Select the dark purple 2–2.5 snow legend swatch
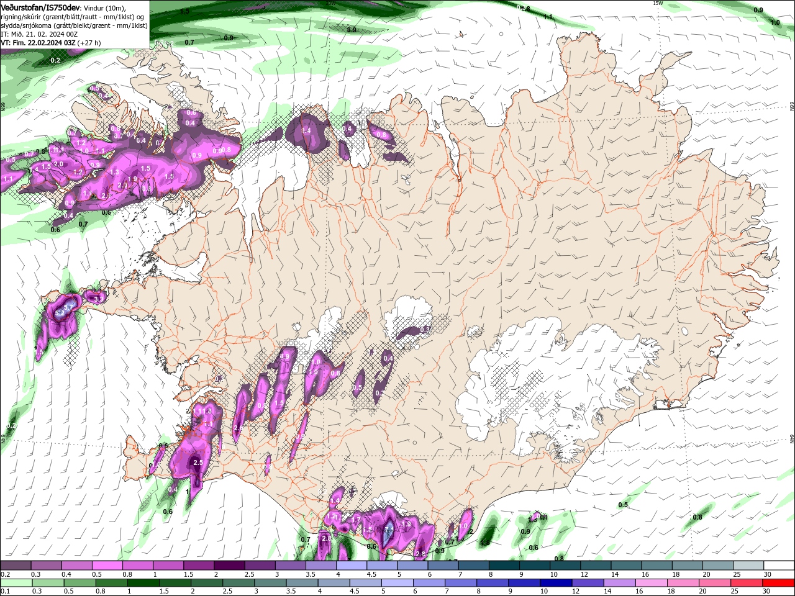Screen dimensions: 795x596 pyautogui.click(x=229, y=566)
